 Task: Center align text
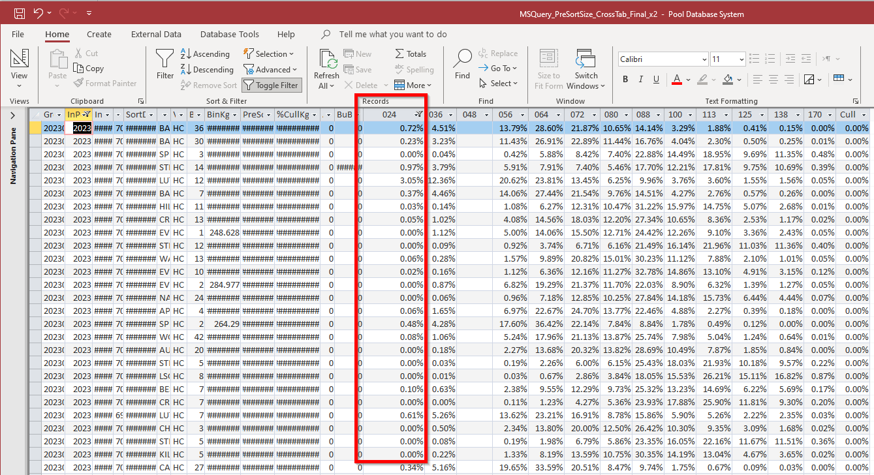coord(773,80)
